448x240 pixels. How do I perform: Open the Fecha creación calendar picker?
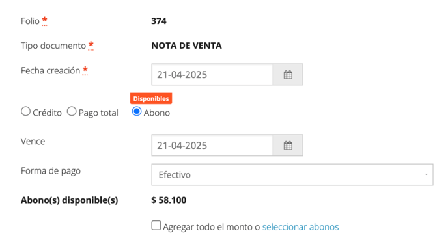point(288,75)
